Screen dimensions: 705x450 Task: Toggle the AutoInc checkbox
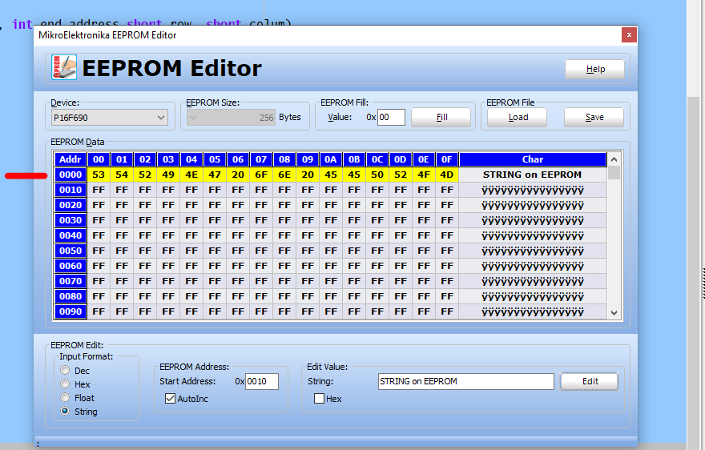170,398
